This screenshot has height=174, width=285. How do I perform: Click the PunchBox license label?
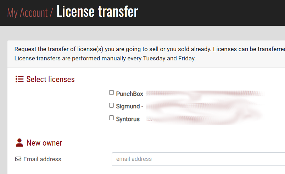pyautogui.click(x=130, y=94)
